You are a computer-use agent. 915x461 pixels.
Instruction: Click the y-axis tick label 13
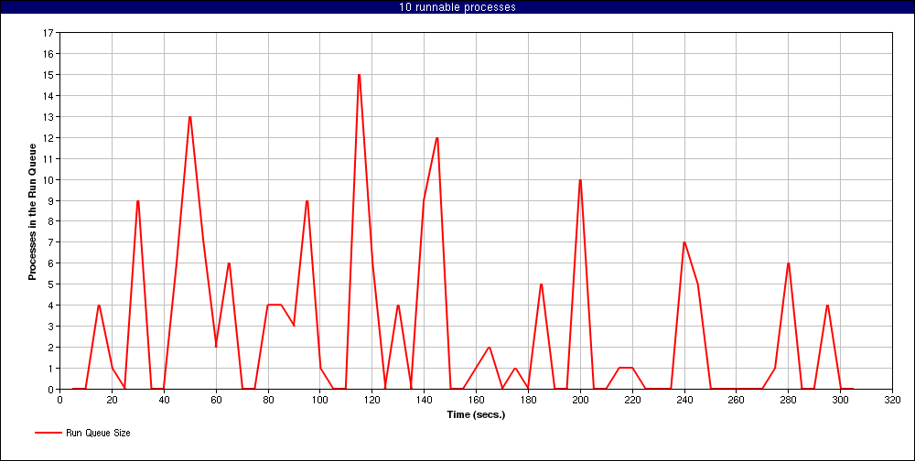point(49,117)
